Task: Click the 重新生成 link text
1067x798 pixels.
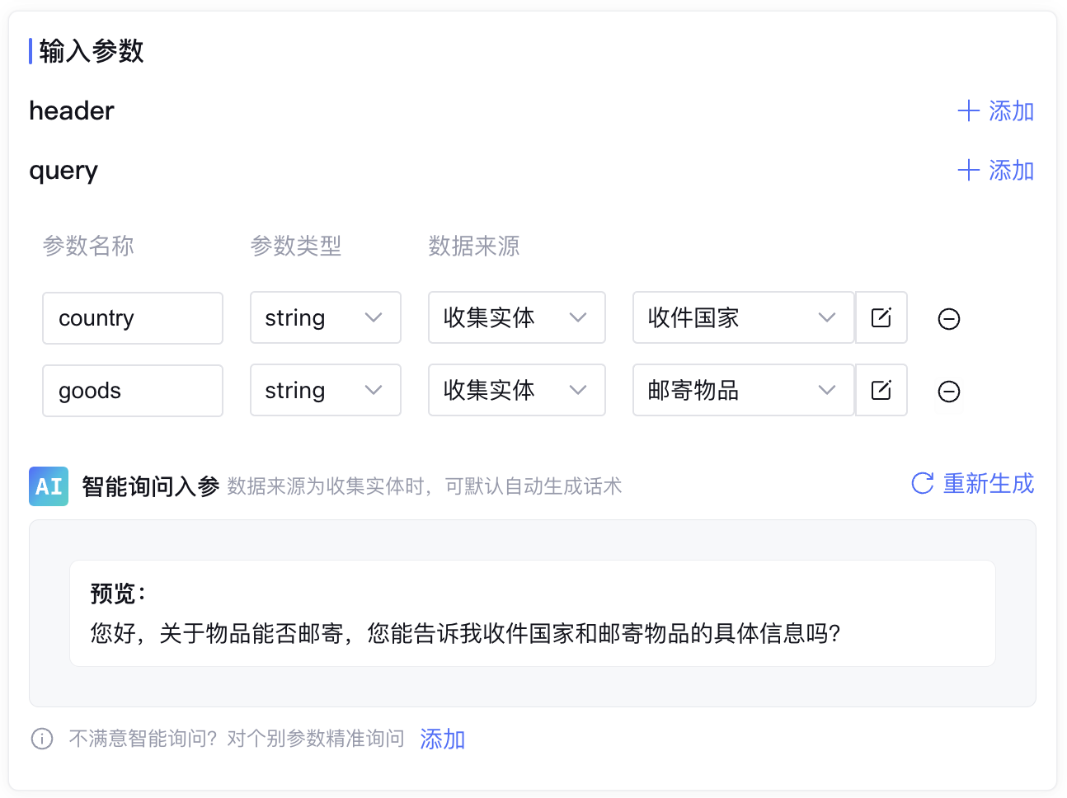Action: 988,483
